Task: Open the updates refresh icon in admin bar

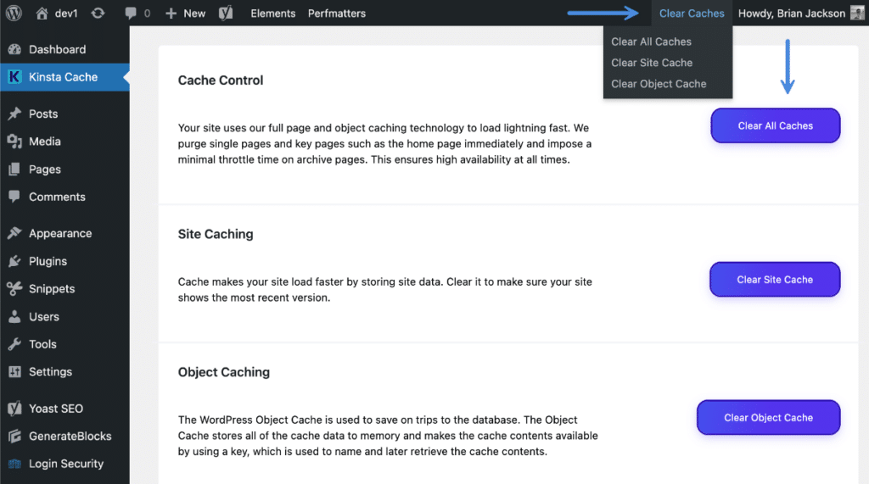Action: point(98,13)
